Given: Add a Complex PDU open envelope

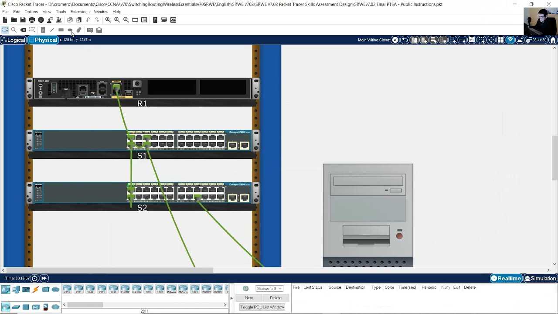Looking at the screenshot, I should (x=99, y=30).
